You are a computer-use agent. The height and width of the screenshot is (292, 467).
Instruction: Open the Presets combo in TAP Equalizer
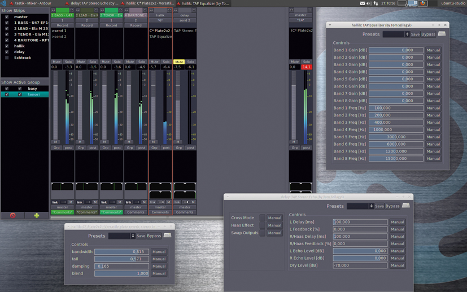pos(396,34)
